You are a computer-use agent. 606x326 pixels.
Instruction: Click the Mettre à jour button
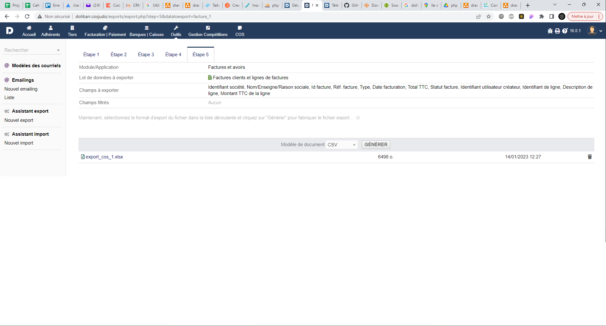(585, 16)
